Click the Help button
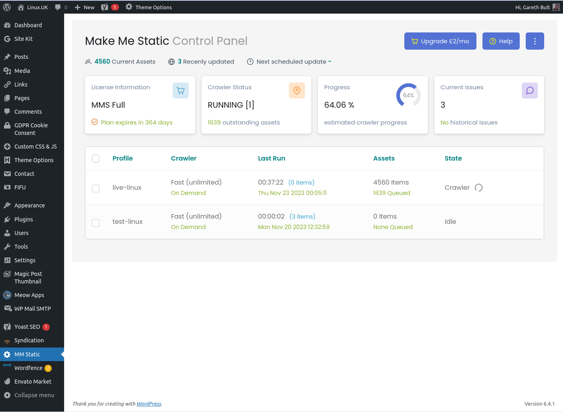This screenshot has height=412, width=563. (x=501, y=41)
